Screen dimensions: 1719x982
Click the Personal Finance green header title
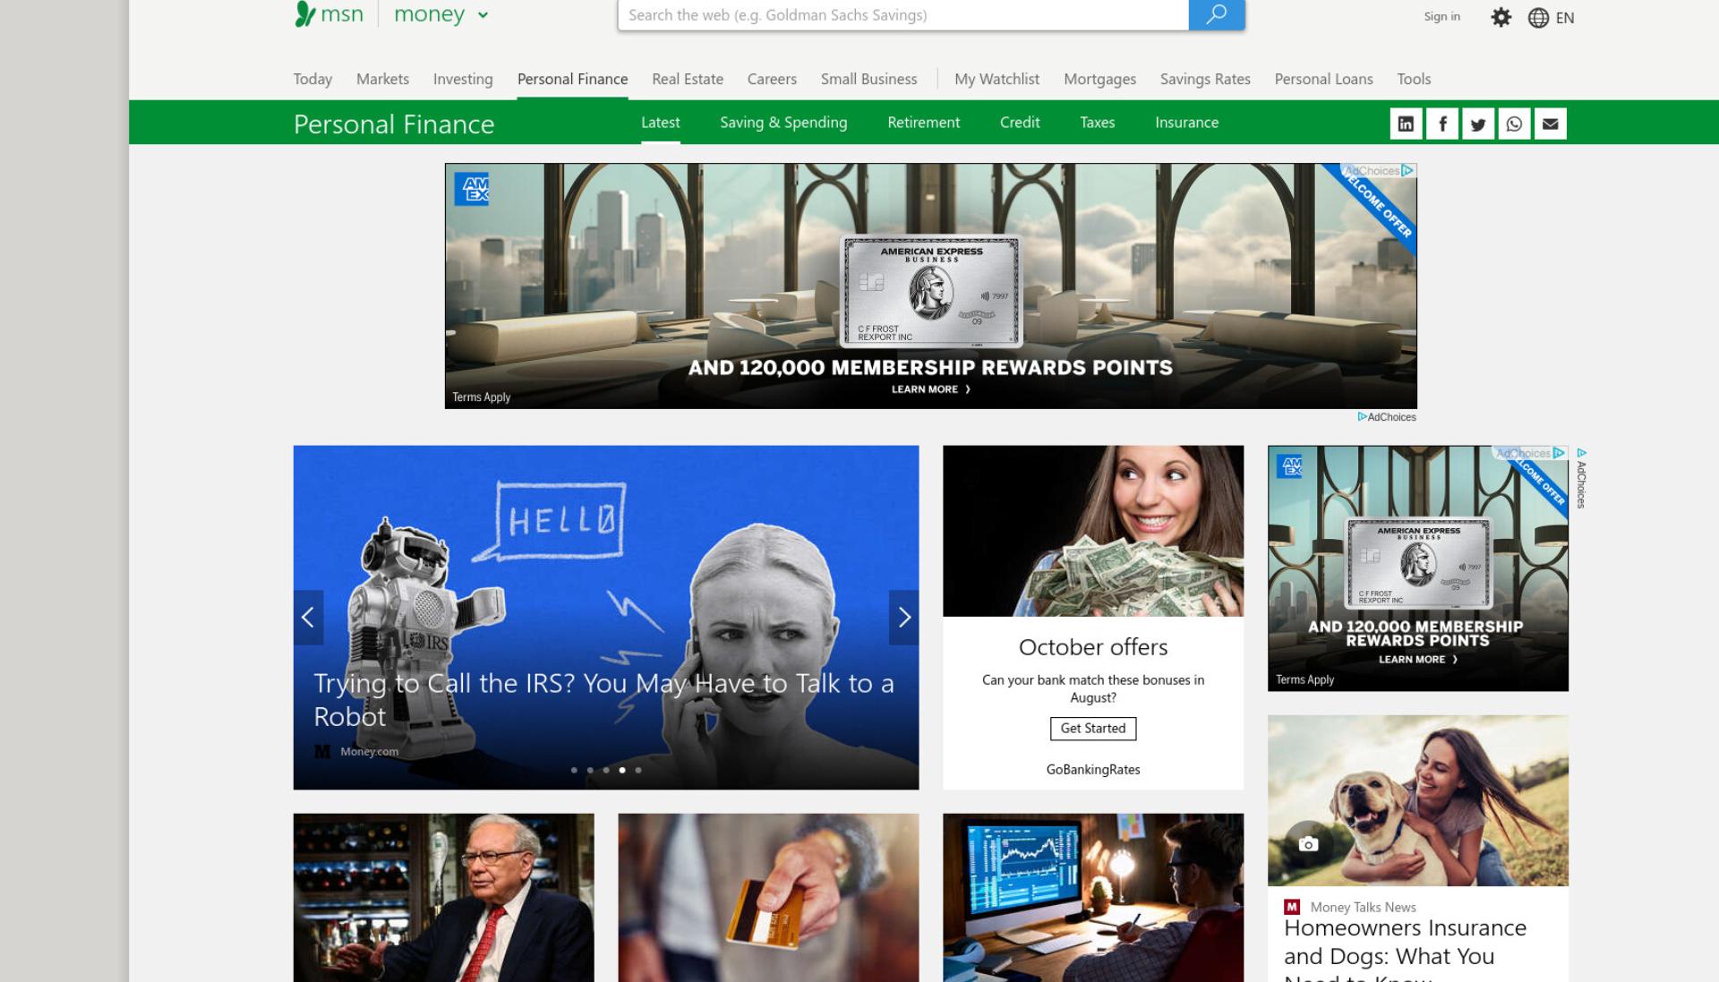394,124
